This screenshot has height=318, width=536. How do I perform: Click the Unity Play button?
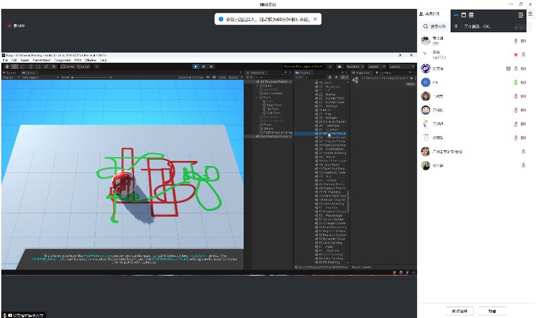tap(196, 66)
